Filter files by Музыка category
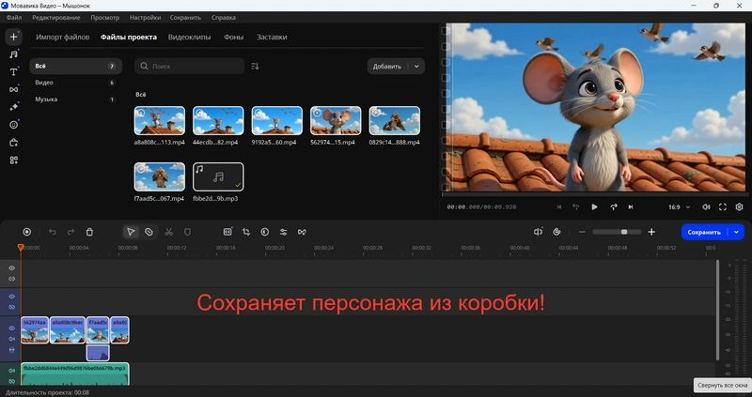 click(x=75, y=99)
